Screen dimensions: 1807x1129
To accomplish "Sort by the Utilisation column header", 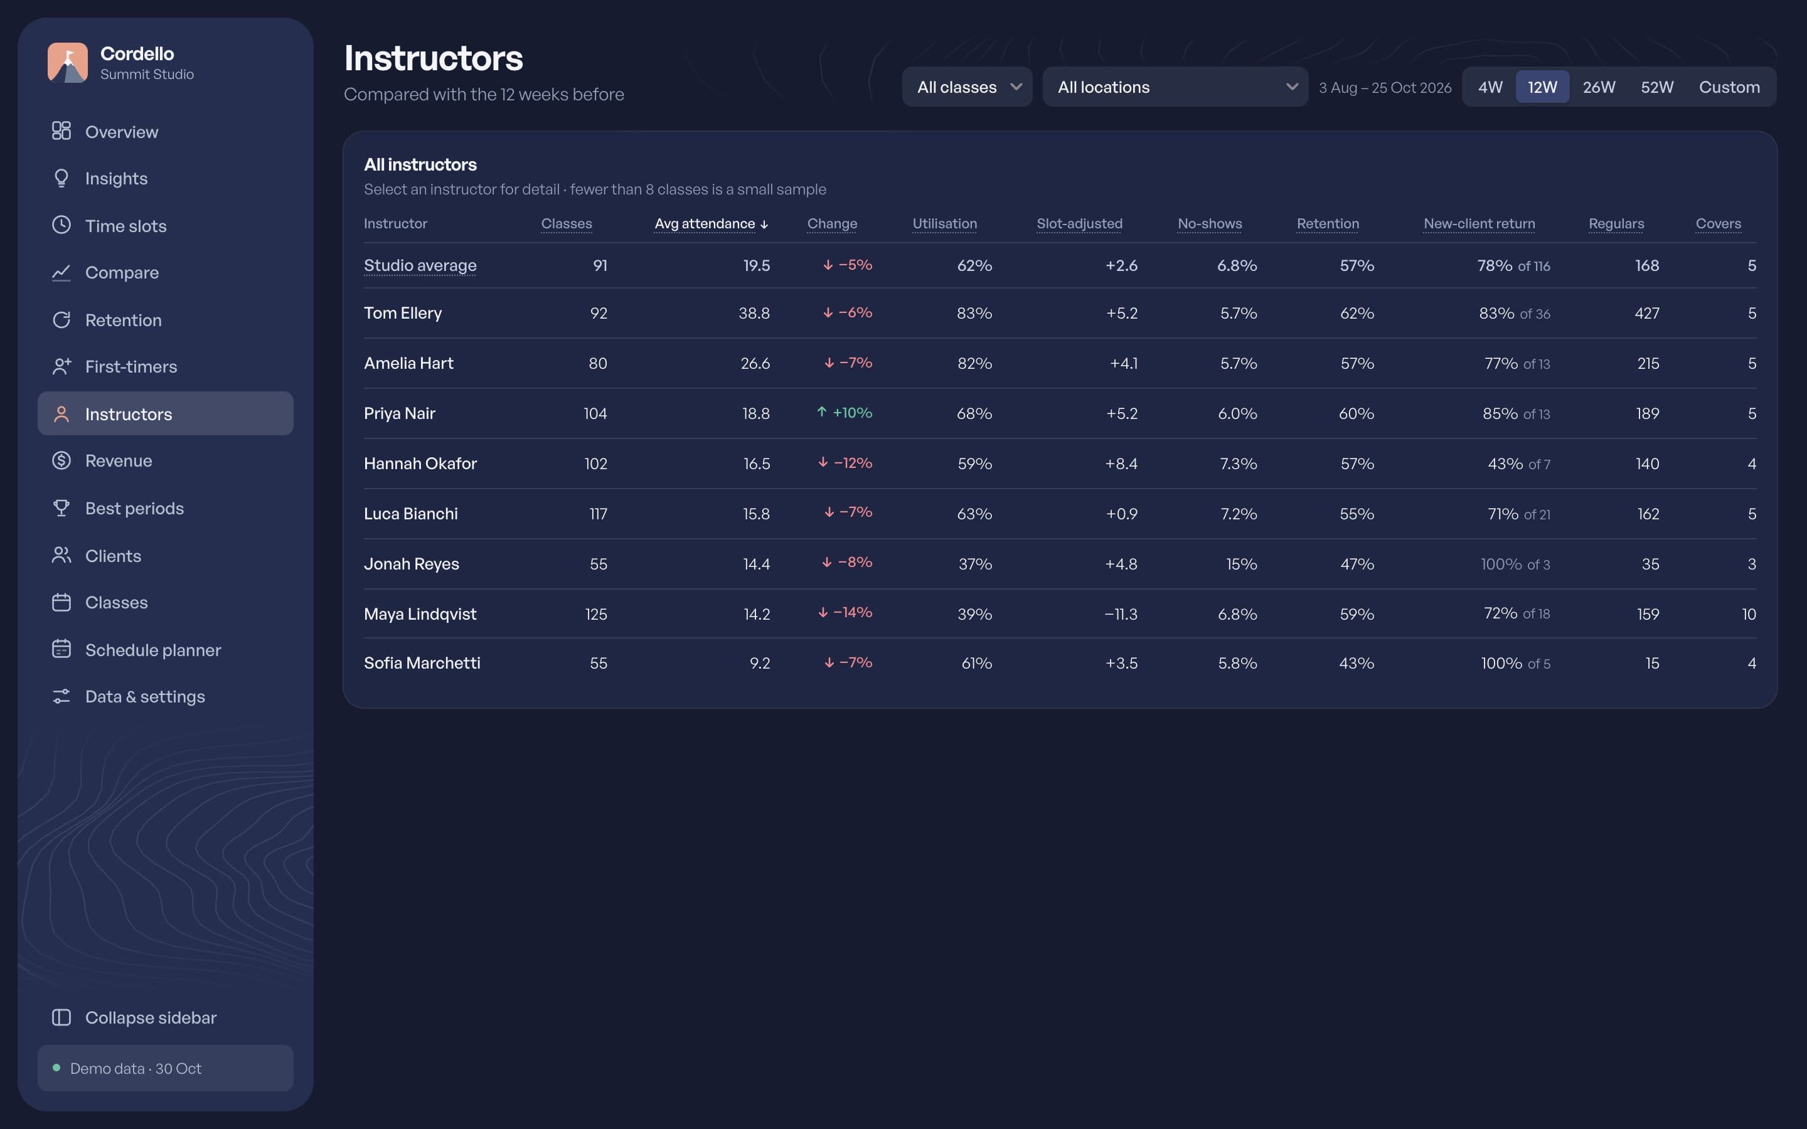I will pyautogui.click(x=944, y=223).
